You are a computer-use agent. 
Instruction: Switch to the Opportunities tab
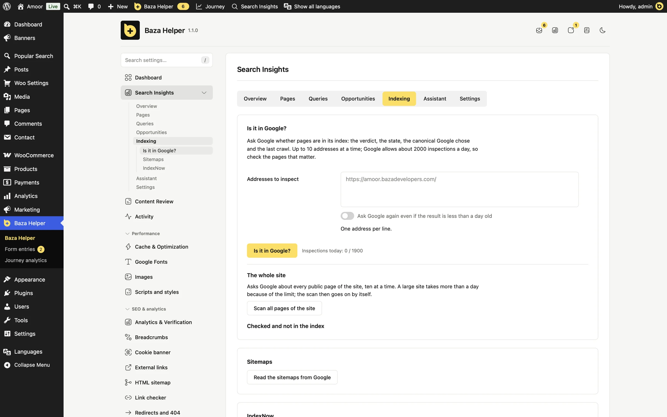click(358, 99)
